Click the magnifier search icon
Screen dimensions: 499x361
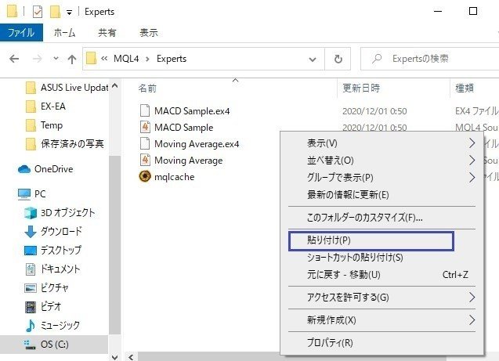tap(377, 59)
